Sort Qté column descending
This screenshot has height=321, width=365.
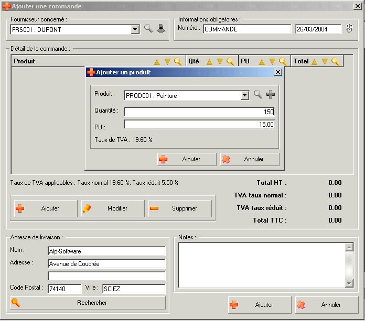click(220, 61)
